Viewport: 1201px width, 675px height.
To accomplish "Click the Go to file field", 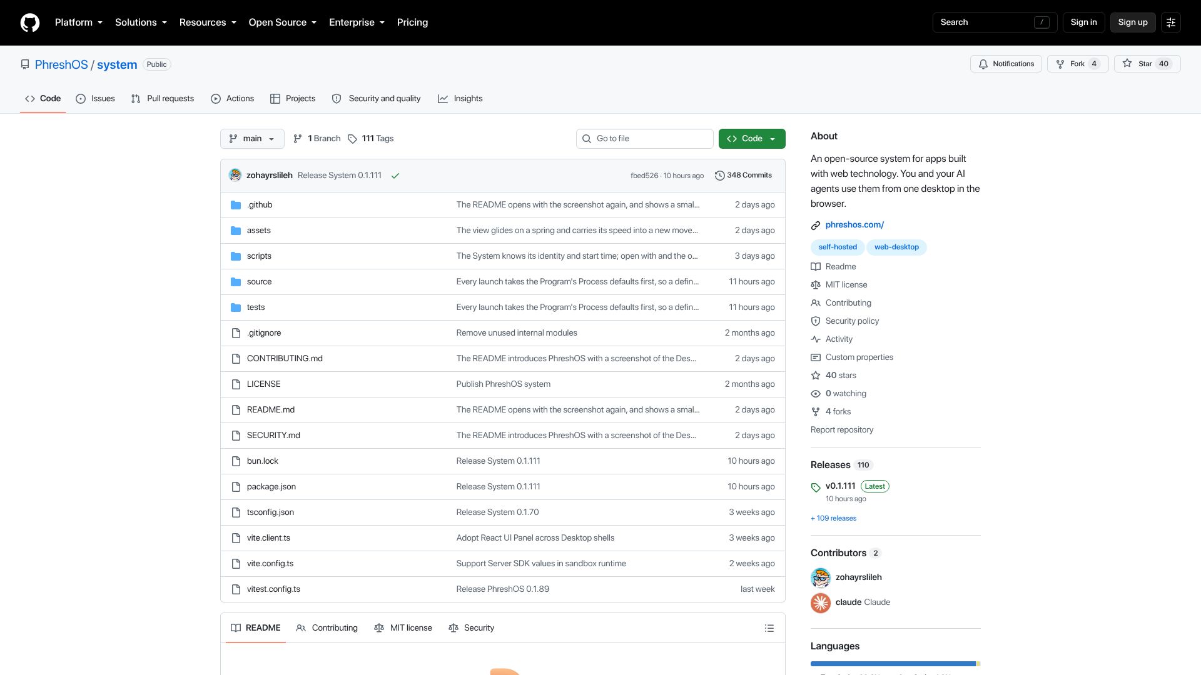I will point(645,139).
